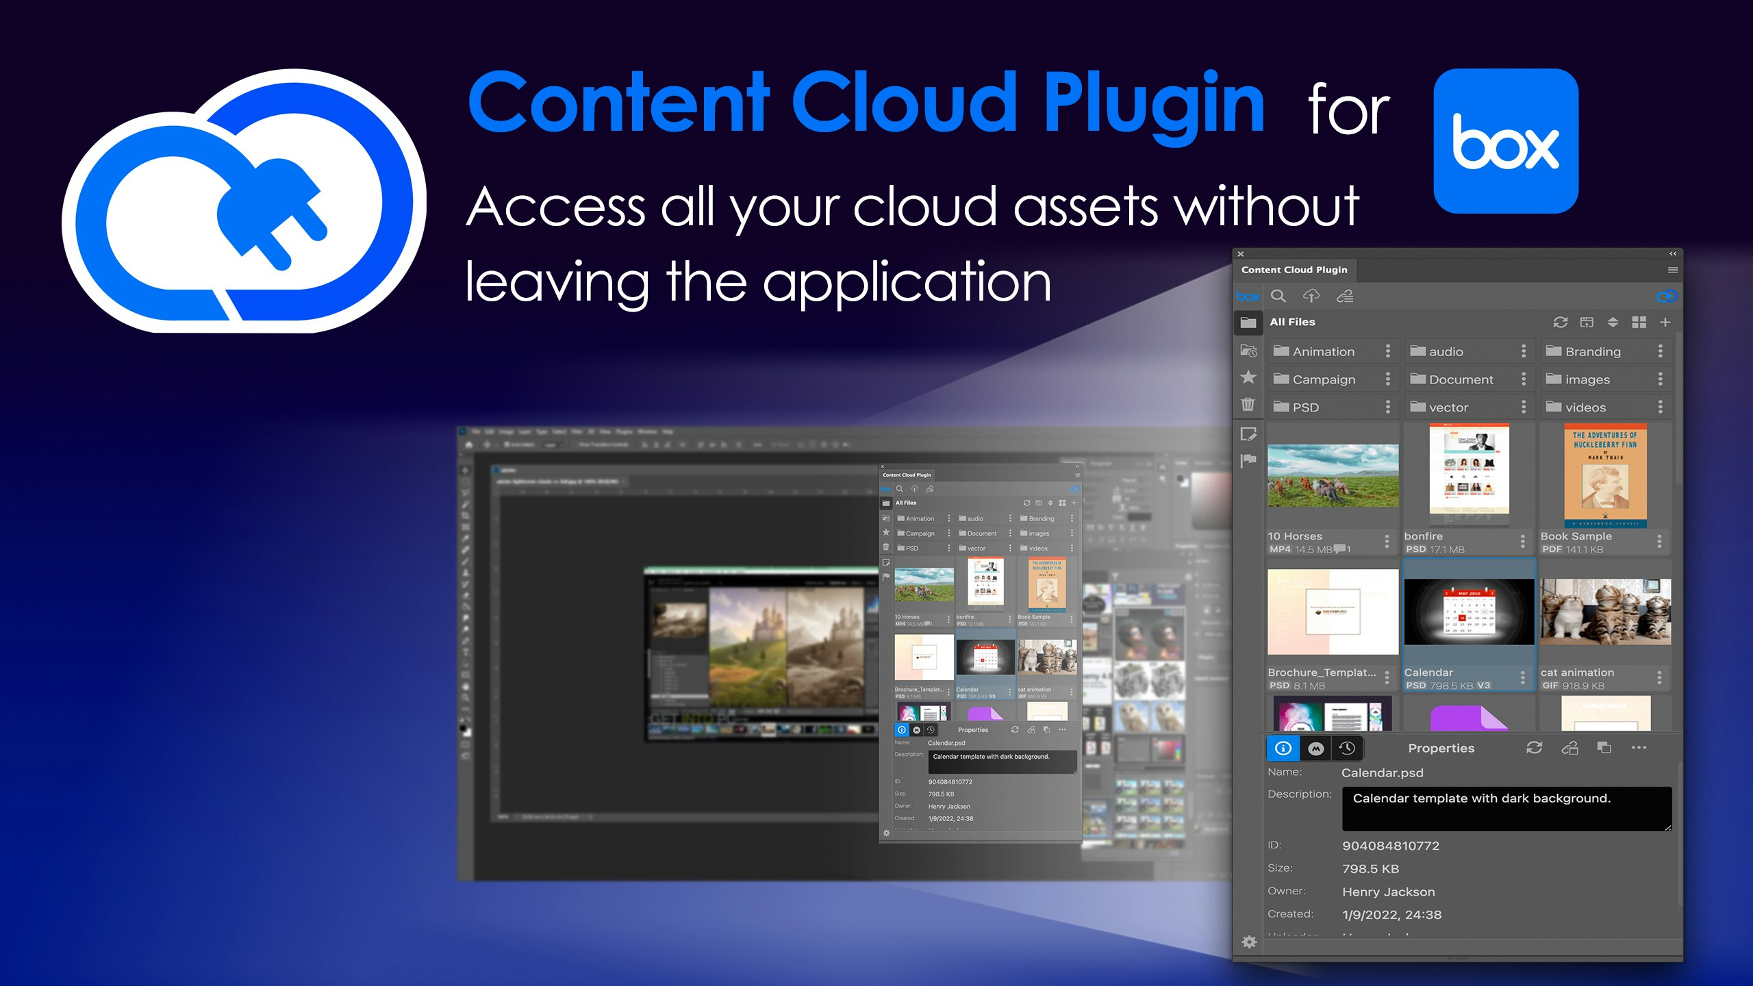Image resolution: width=1753 pixels, height=986 pixels.
Task: Switch to the metadata M tab in enlarged Properties
Action: coord(1315,748)
